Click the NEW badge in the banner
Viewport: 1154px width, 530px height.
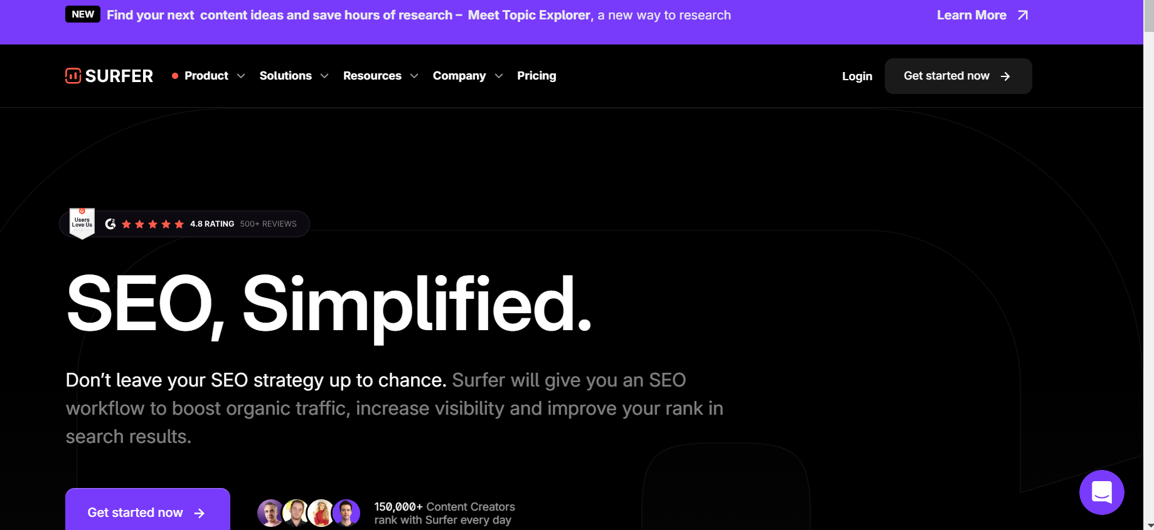point(83,14)
